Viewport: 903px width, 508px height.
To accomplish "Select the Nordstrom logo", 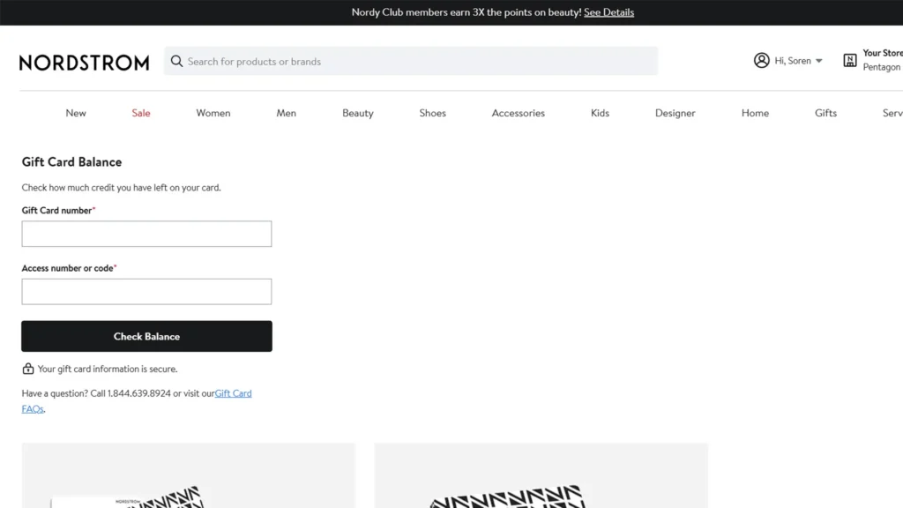I will [84, 62].
